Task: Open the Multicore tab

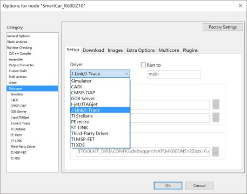Action: [169, 50]
